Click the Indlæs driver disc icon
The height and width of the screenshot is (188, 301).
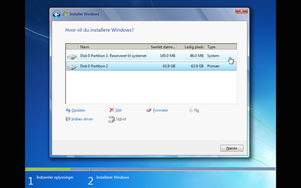(x=68, y=119)
